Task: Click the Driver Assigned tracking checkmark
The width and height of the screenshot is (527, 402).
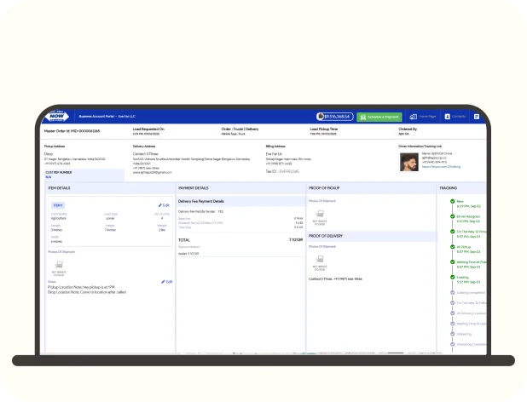Action: coord(451,217)
